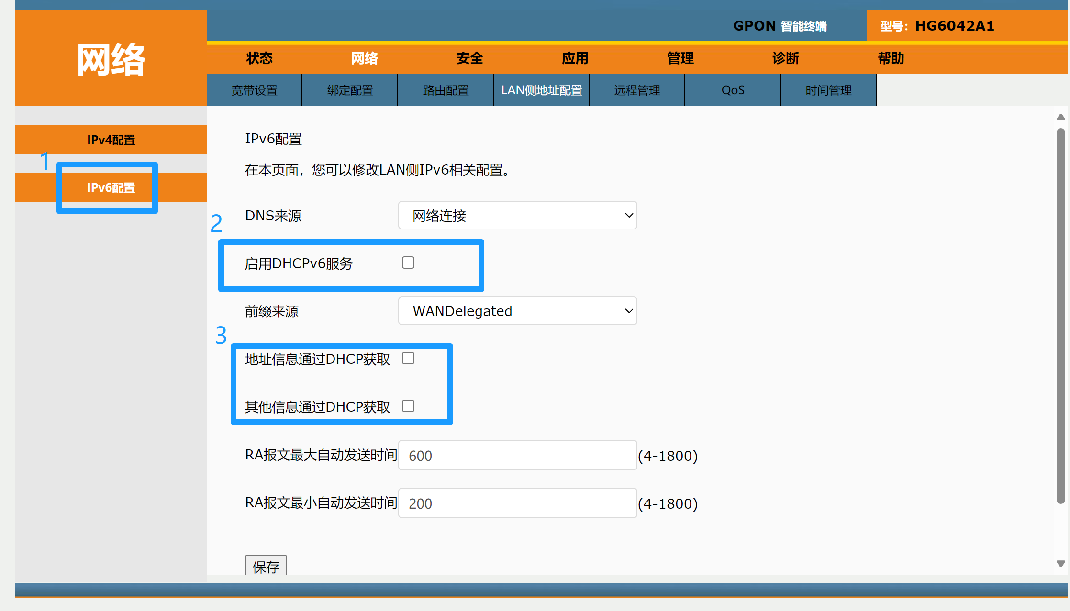This screenshot has width=1070, height=611.
Task: Click the large 网络 section title
Action: point(111,59)
